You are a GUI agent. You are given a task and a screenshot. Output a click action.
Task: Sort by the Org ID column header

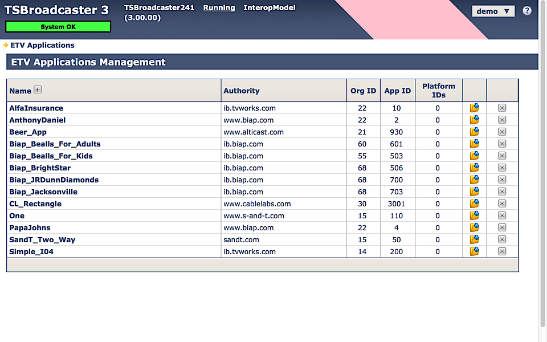pos(363,91)
